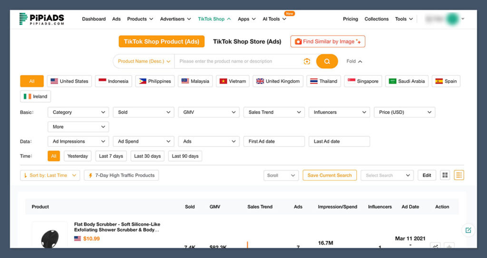Select time filter Last 90 days
Viewport: 487px width, 258px height.
[x=185, y=156]
